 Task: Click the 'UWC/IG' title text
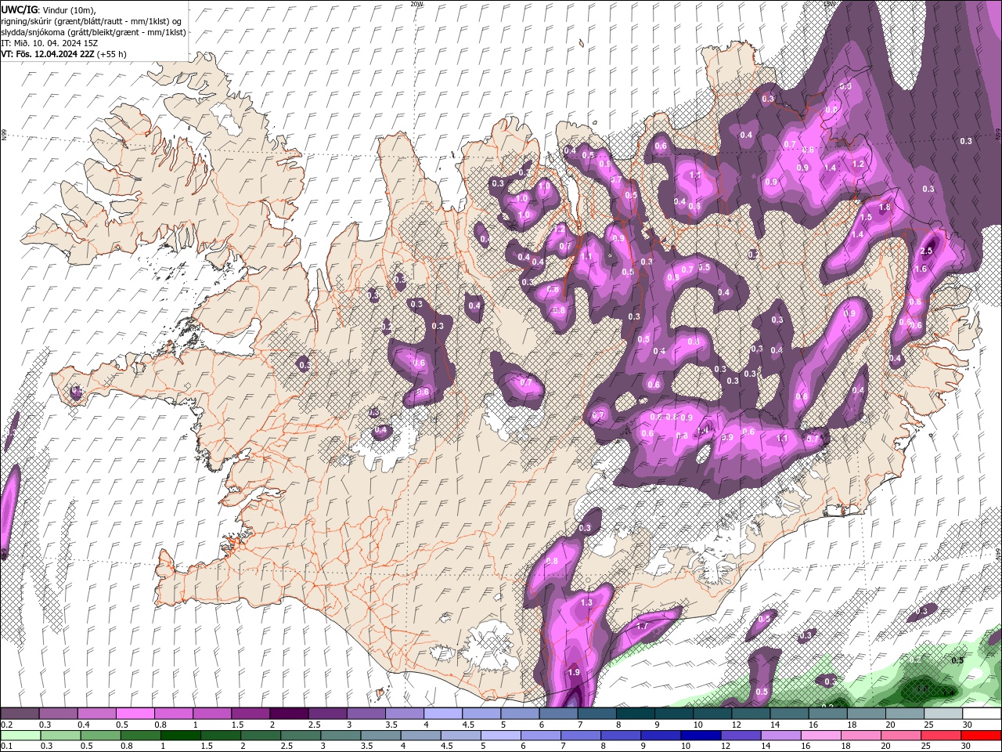coord(20,9)
